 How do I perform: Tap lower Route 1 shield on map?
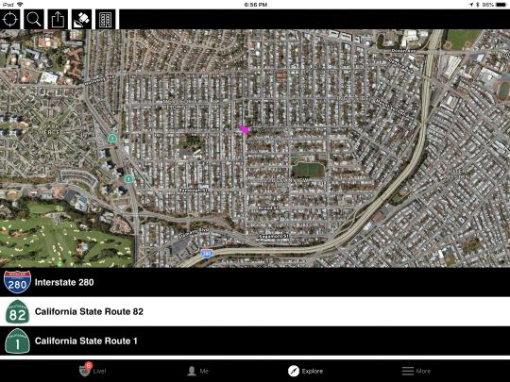[x=128, y=178]
